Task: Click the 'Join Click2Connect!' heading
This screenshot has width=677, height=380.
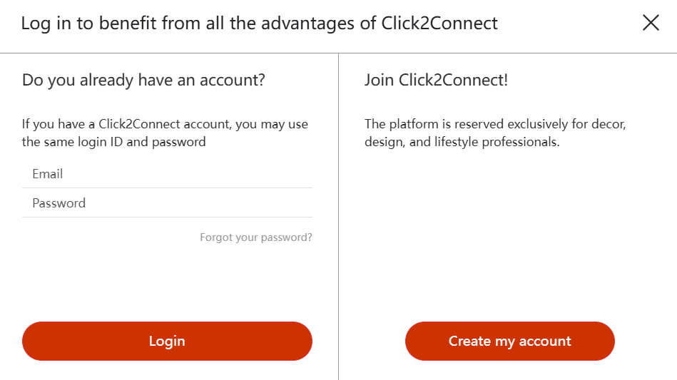Action: coord(436,80)
